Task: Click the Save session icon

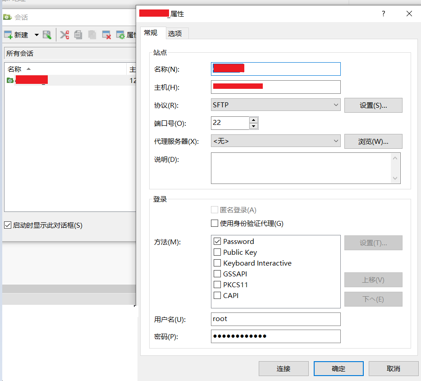Action: [x=47, y=35]
